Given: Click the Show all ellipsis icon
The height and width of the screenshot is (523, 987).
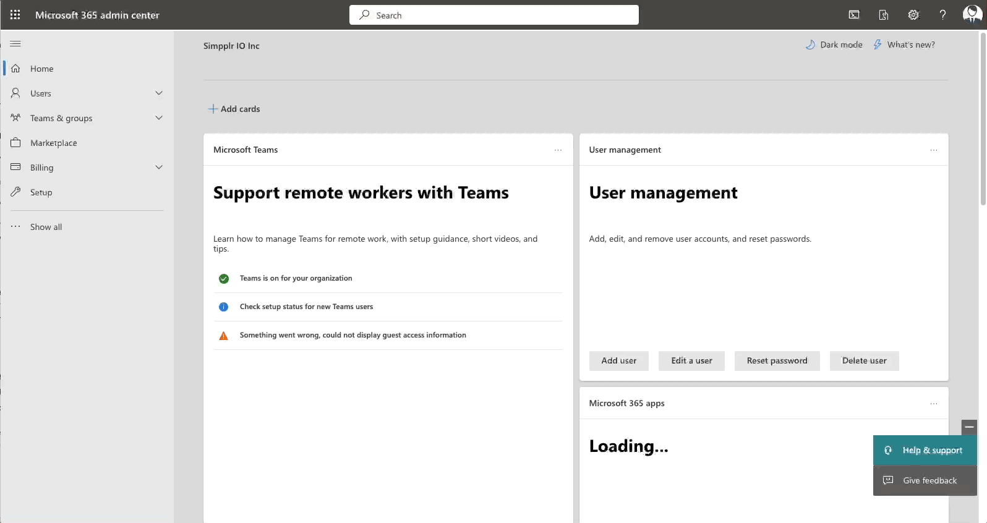Looking at the screenshot, I should point(15,227).
